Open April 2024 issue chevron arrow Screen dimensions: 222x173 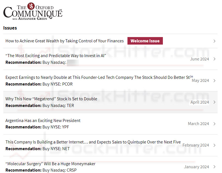(x=214, y=102)
